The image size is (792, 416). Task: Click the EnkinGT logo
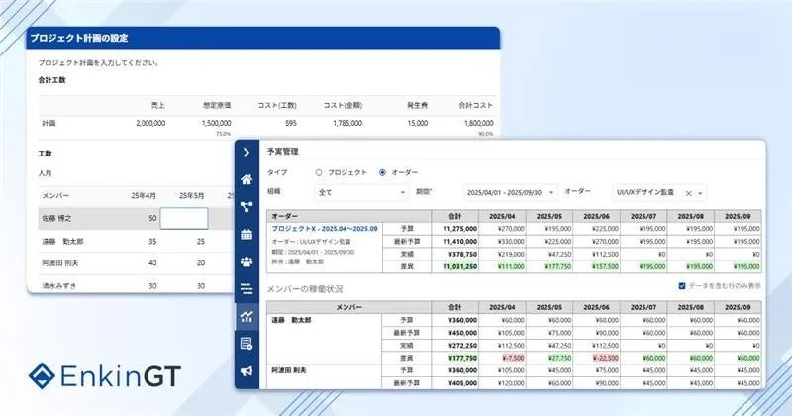[x=105, y=375]
